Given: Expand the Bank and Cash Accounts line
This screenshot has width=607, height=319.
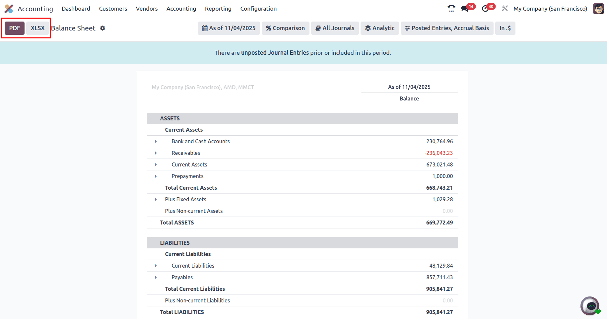Looking at the screenshot, I should pos(156,141).
